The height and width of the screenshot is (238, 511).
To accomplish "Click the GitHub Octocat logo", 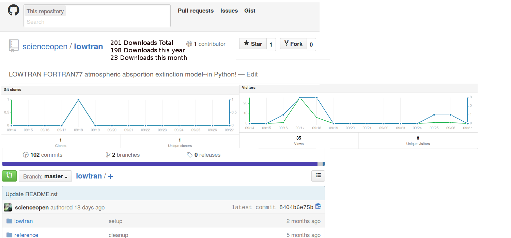I will (14, 10).
